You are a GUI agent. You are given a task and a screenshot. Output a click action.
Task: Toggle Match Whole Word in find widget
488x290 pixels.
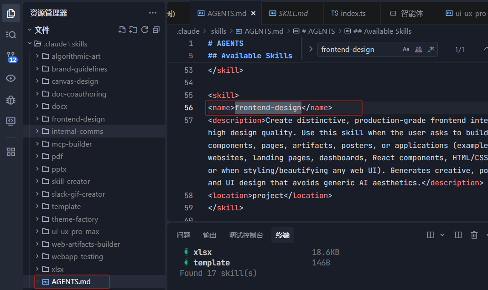click(x=418, y=49)
